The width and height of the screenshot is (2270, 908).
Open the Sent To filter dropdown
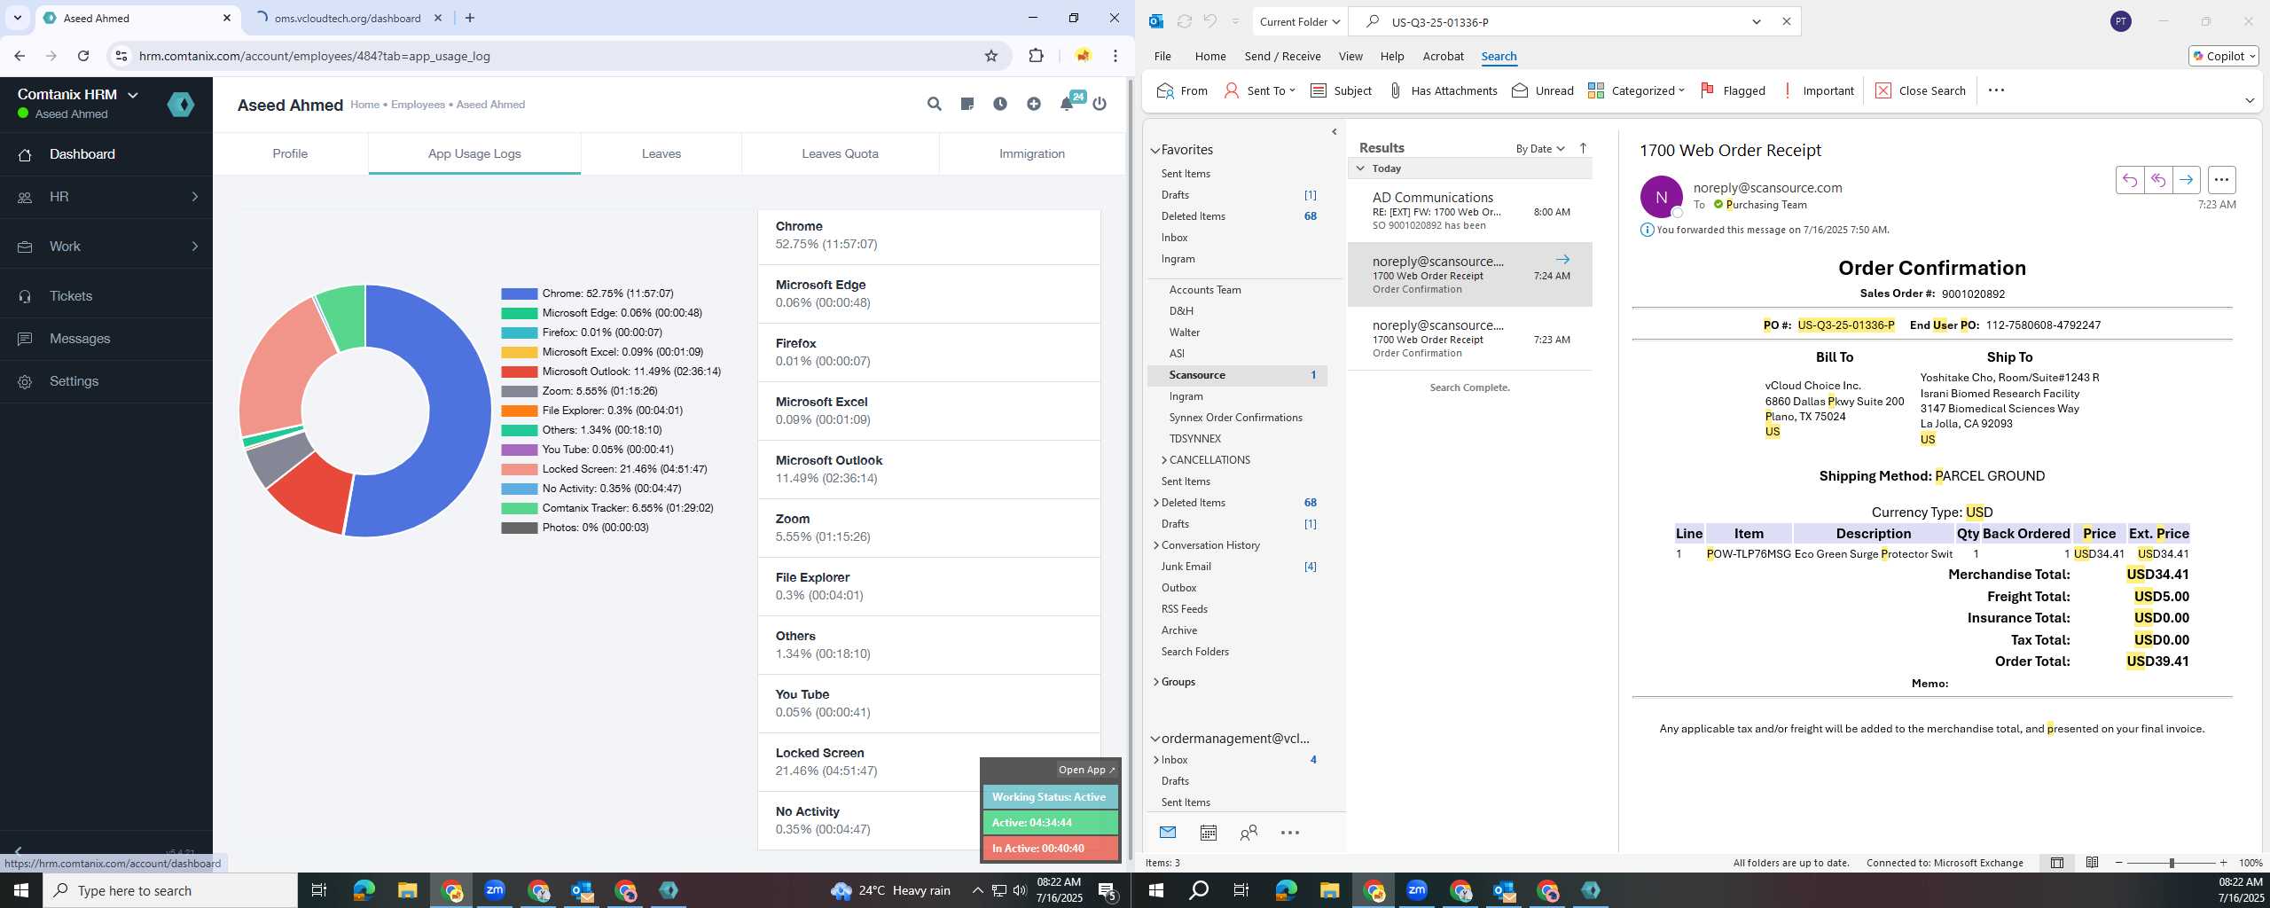click(x=1260, y=90)
